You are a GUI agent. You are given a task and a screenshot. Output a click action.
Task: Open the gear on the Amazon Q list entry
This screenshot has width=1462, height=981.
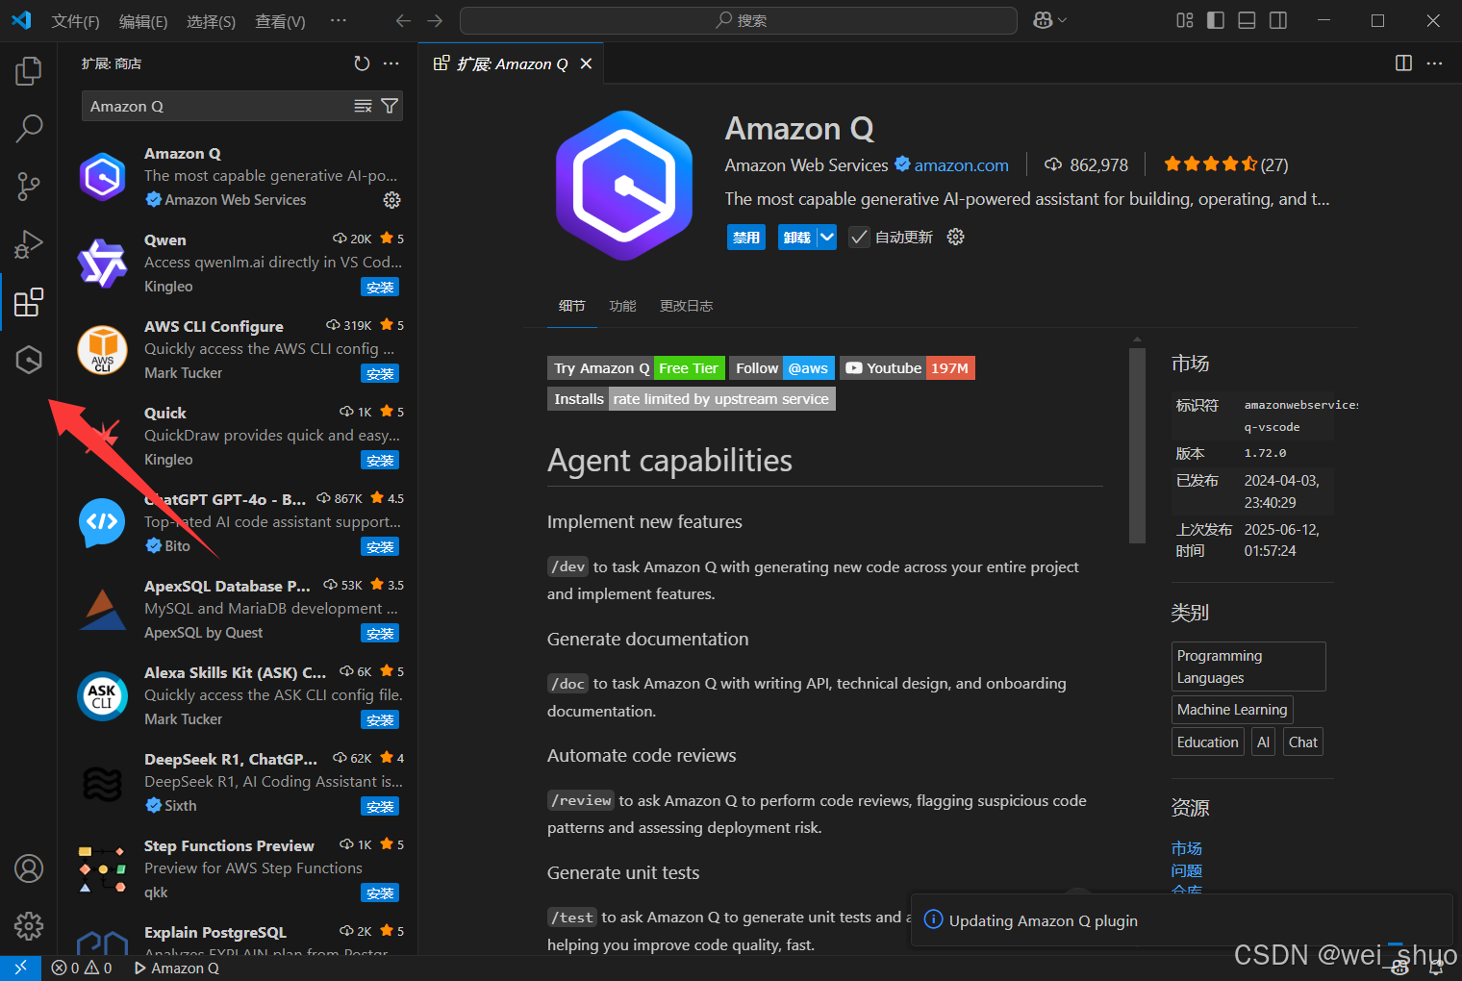(x=391, y=200)
